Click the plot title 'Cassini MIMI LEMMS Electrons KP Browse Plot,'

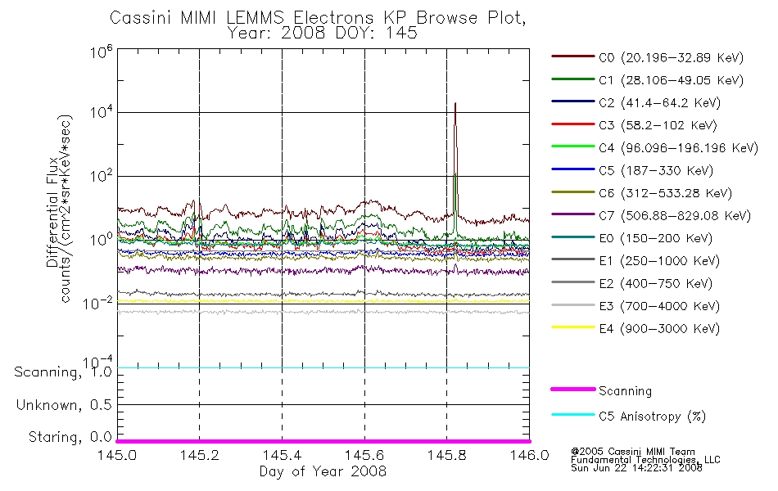point(318,18)
